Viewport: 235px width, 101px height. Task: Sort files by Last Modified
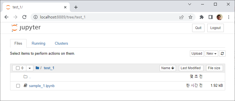pos(191,68)
